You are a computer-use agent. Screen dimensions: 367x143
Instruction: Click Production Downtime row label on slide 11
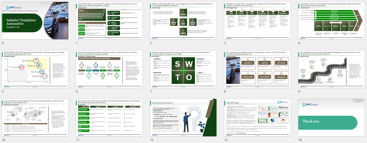(84, 118)
